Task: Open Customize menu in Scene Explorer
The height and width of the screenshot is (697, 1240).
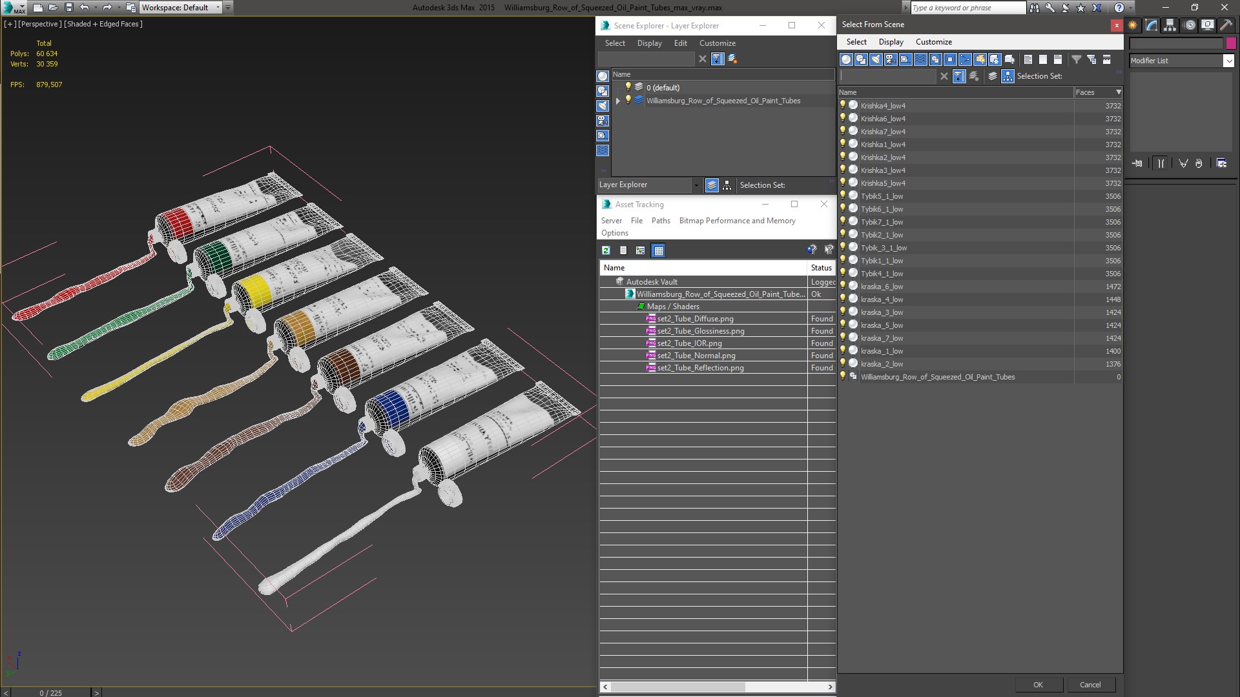Action: [718, 43]
